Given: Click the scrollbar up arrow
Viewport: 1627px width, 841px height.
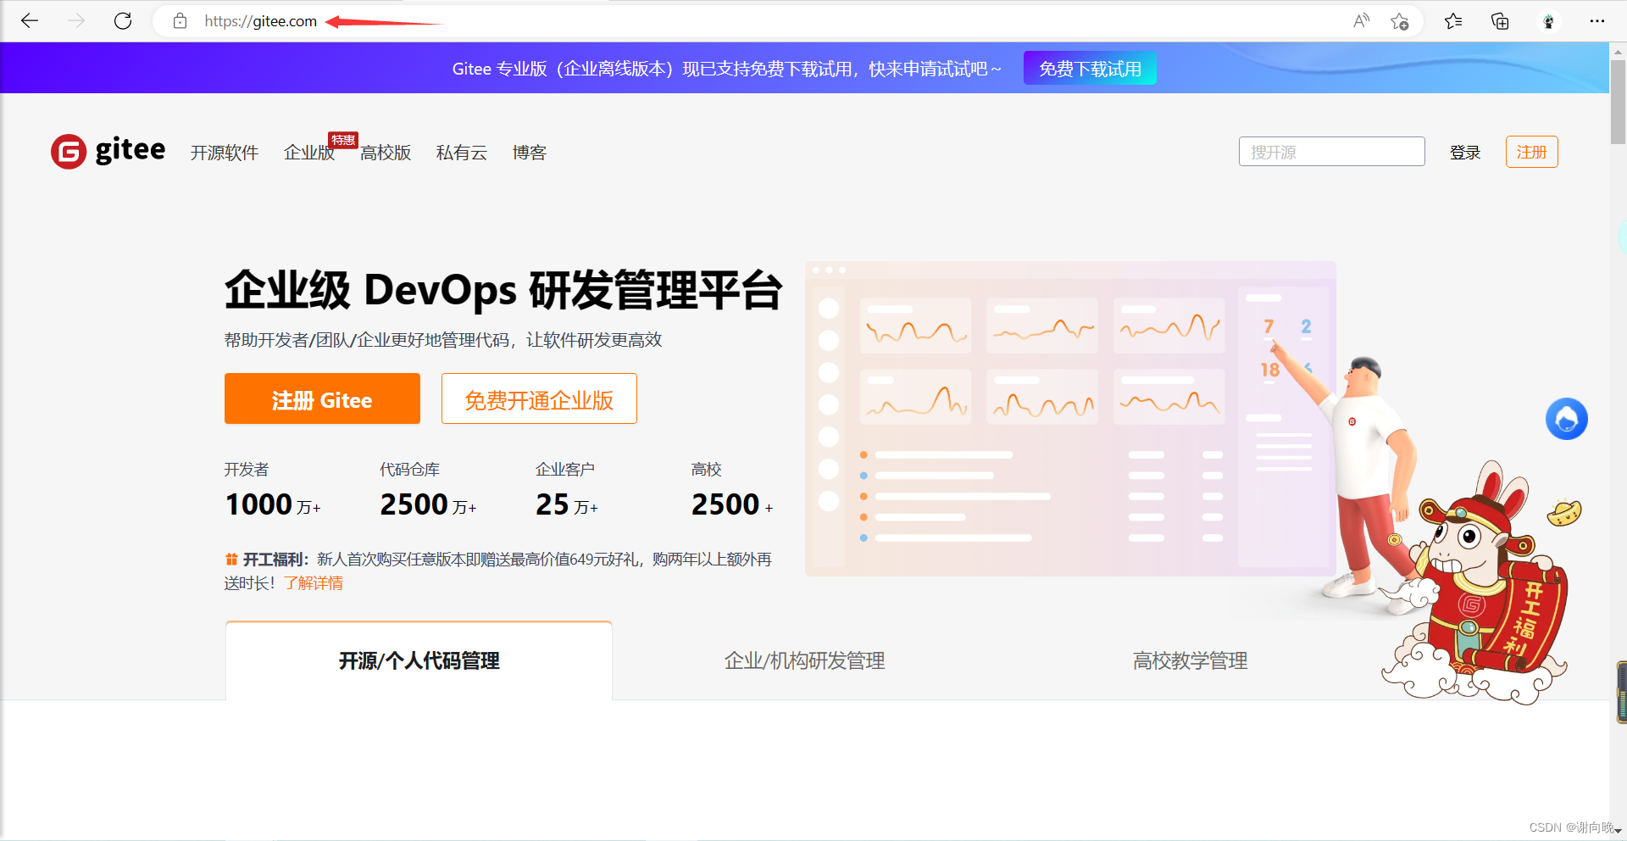Looking at the screenshot, I should pos(1618,51).
